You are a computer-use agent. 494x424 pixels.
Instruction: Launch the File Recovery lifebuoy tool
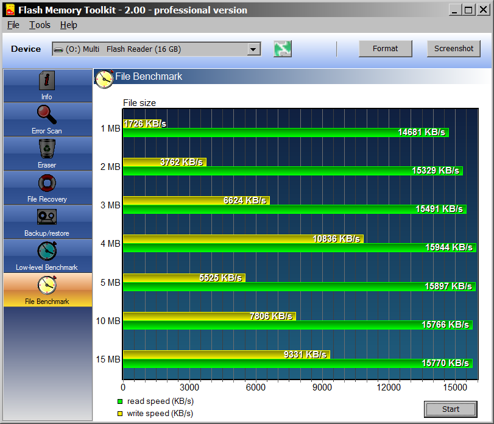(47, 183)
